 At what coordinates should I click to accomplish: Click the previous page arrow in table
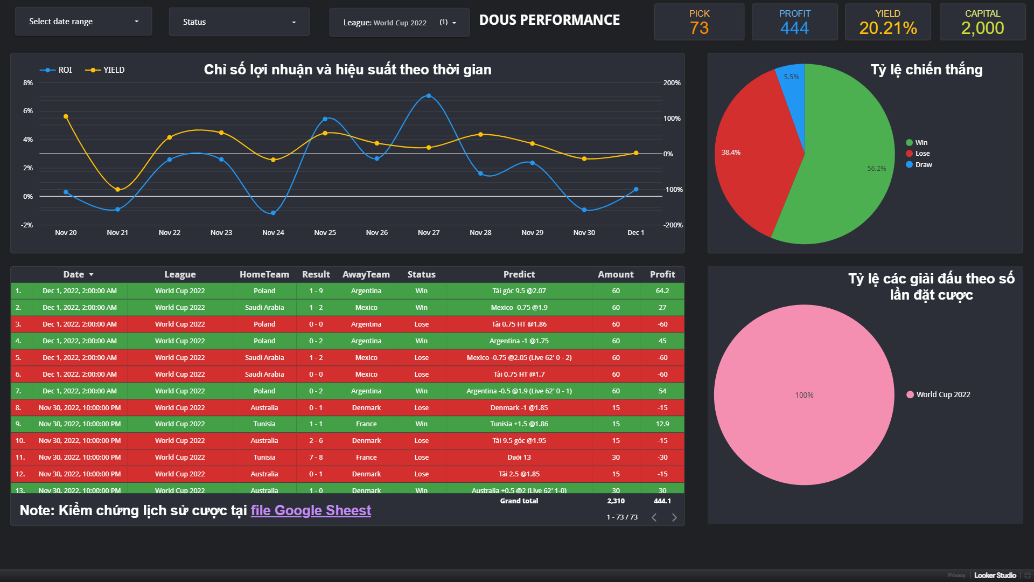pos(654,517)
